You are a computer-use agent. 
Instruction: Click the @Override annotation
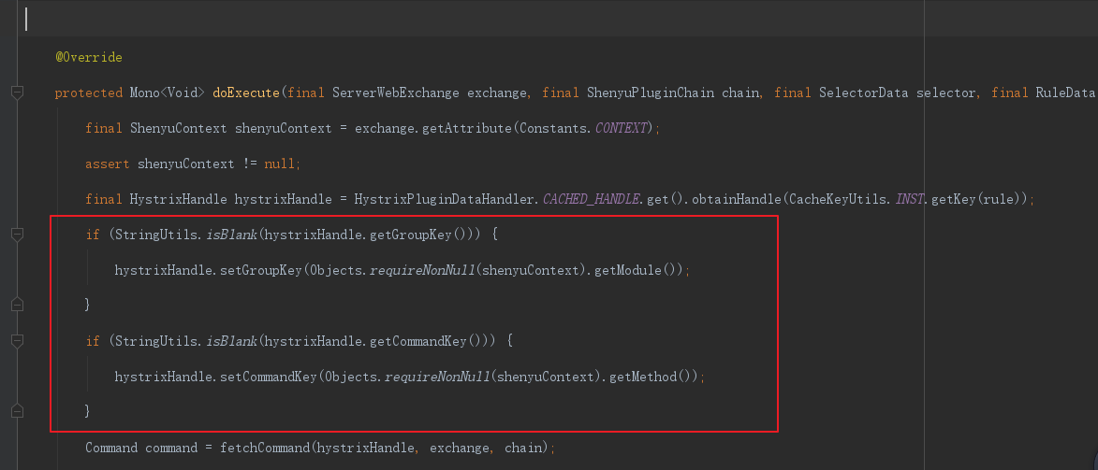tap(89, 57)
